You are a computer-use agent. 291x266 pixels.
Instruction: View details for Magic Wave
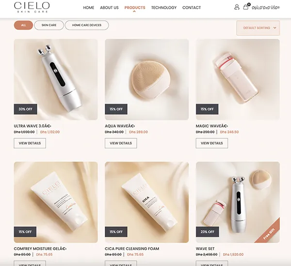click(212, 143)
